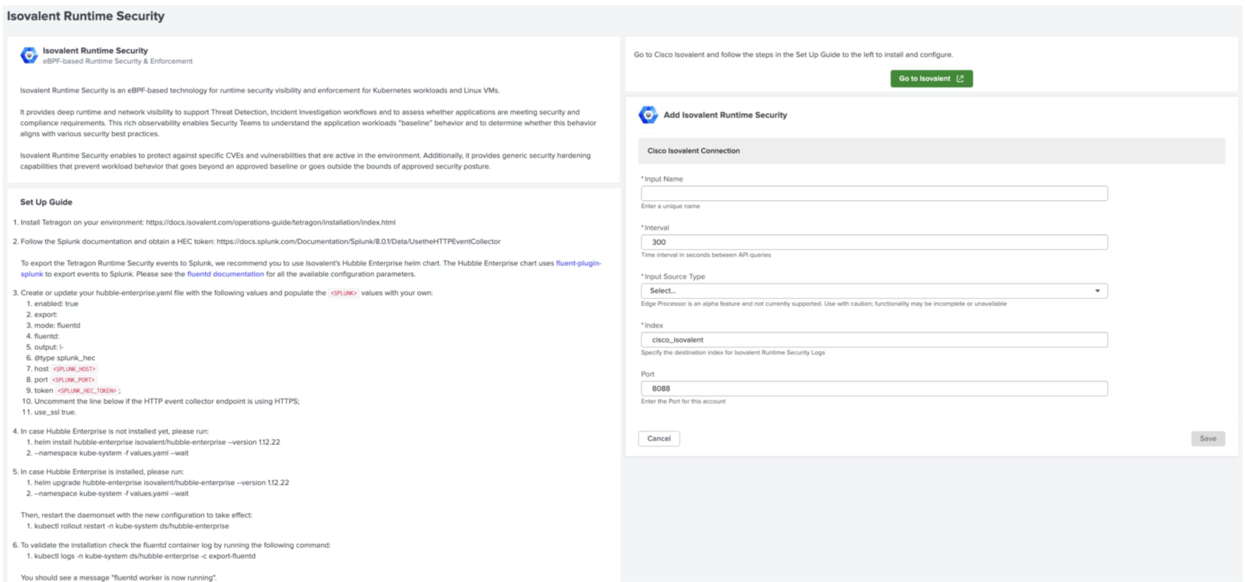Image resolution: width=1245 pixels, height=582 pixels.
Task: Click the <SPLUNK_PORT> placeholder tag
Action: (x=73, y=380)
